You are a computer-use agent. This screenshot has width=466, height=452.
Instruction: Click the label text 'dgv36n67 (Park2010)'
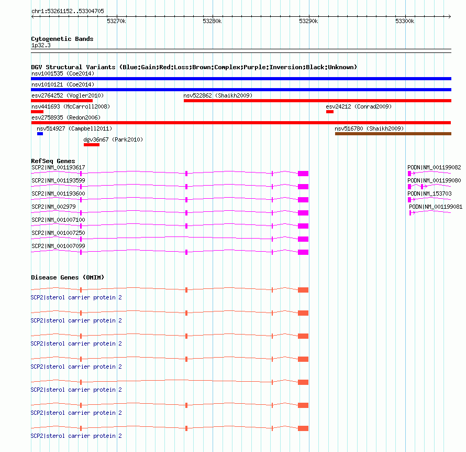(x=113, y=139)
